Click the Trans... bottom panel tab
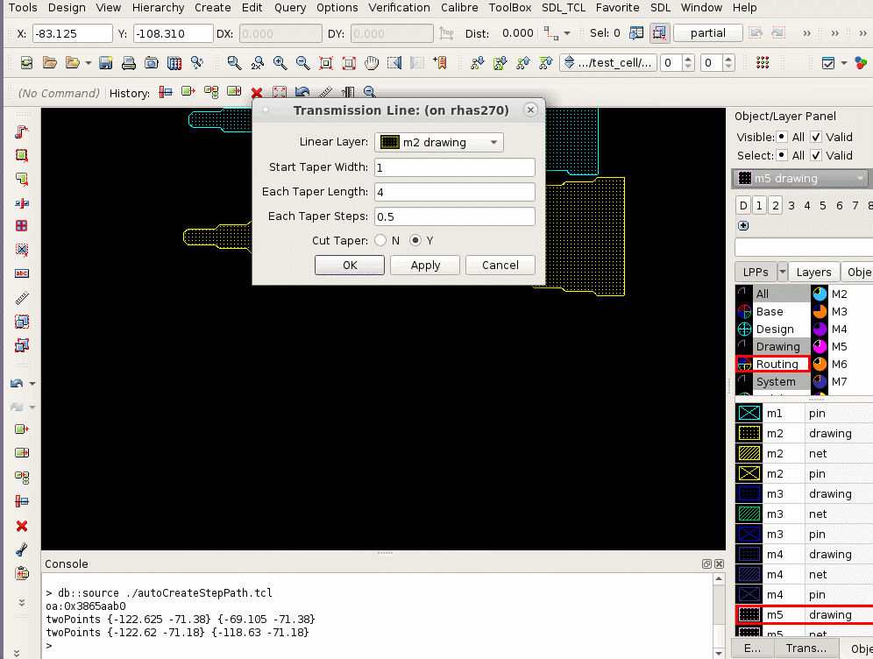Screen dimensions: 873x659 pyautogui.click(x=806, y=648)
